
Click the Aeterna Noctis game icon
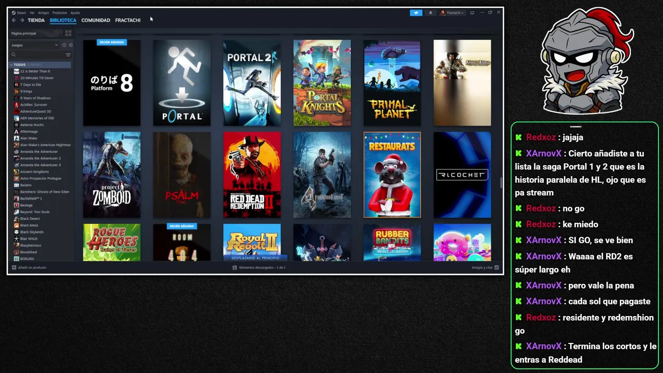(17, 125)
